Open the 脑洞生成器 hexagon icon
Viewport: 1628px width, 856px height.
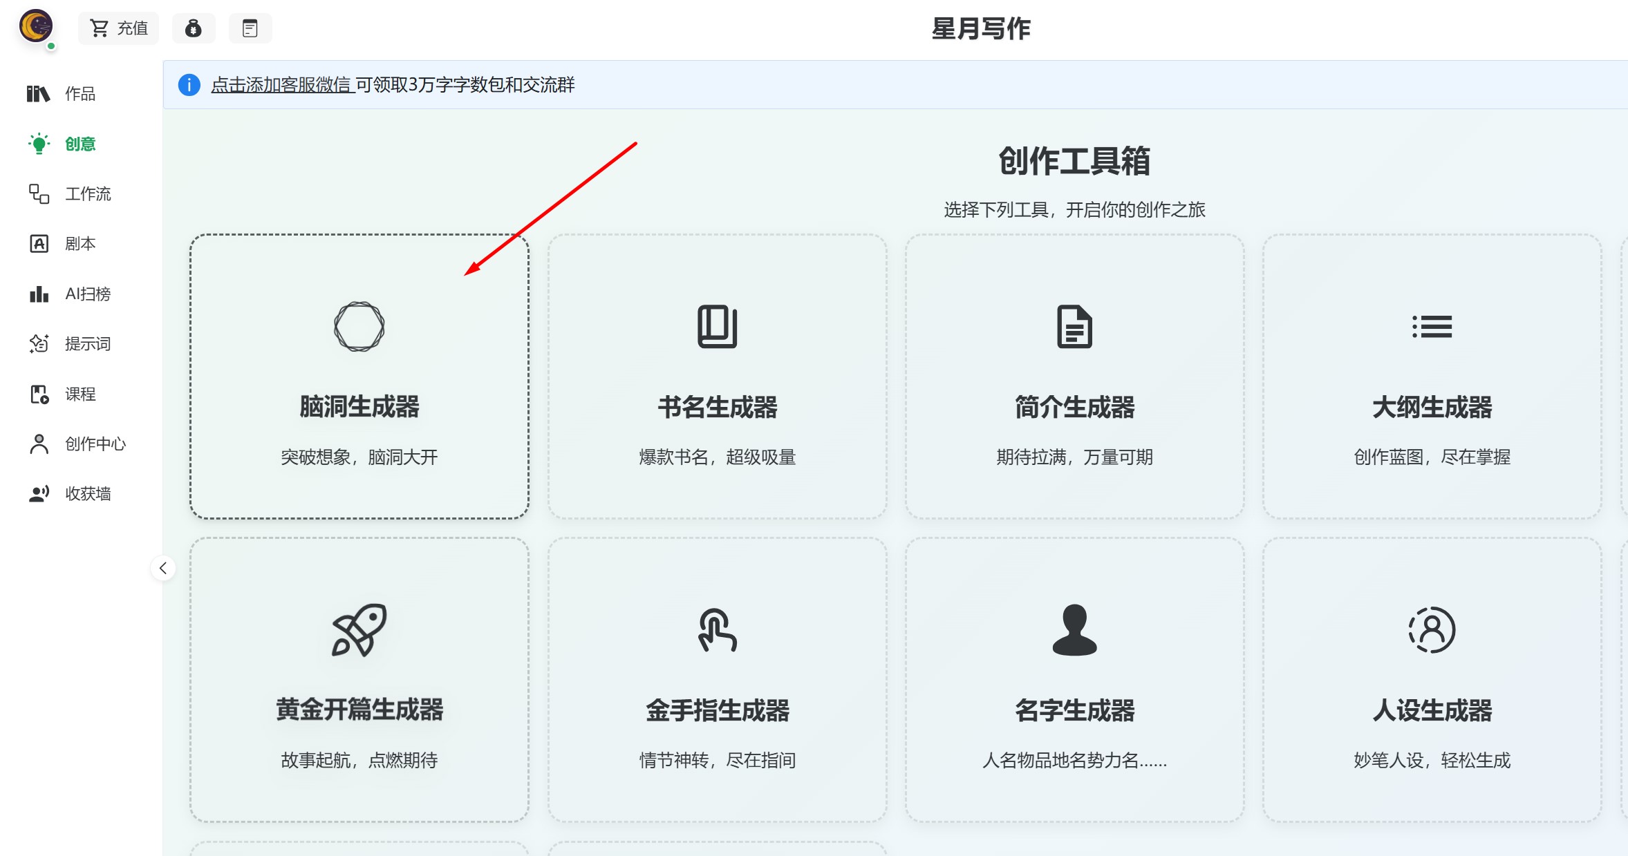pos(359,325)
